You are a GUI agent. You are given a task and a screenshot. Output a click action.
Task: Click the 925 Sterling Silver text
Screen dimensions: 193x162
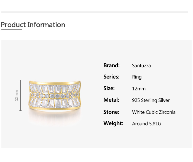pyautogui.click(x=151, y=100)
